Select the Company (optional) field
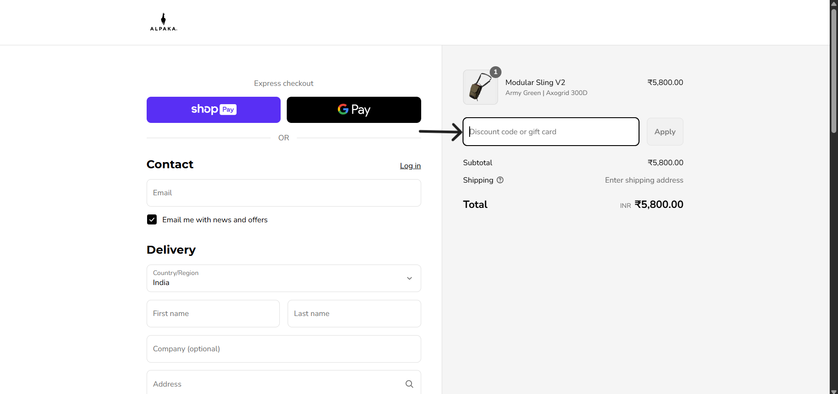The height and width of the screenshot is (394, 838). (284, 349)
